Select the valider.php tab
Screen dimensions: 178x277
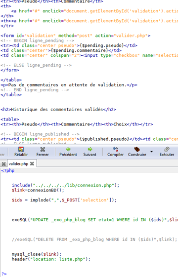18,164
